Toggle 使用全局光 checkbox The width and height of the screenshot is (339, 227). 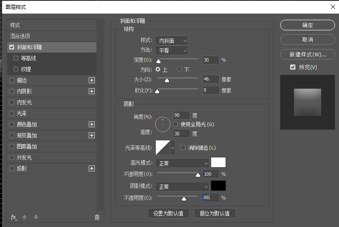pyautogui.click(x=175, y=124)
